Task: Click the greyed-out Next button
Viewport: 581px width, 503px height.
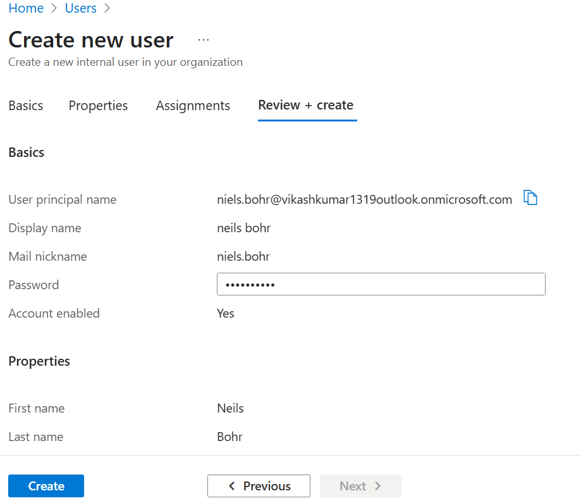Action: coord(360,486)
